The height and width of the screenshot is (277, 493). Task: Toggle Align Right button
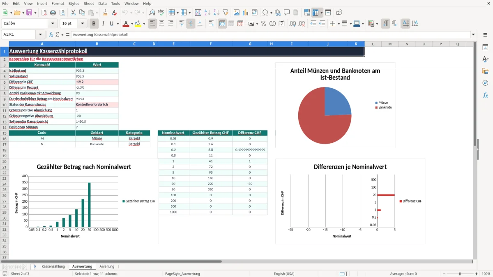pos(171,24)
